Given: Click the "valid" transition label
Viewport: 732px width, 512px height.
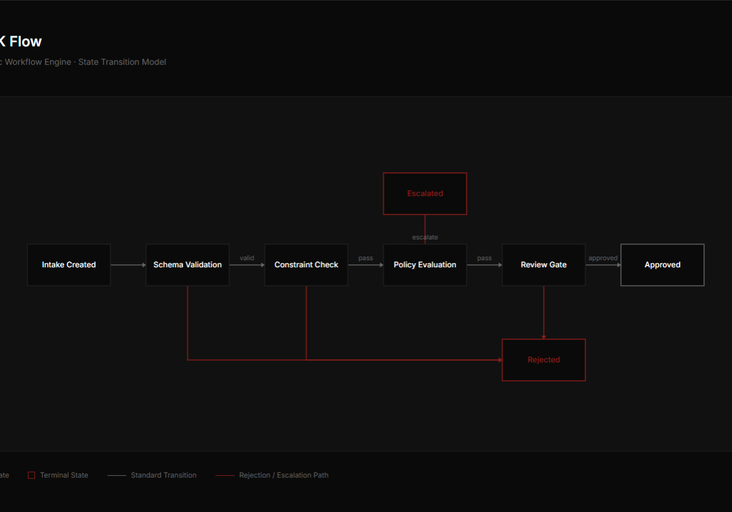Looking at the screenshot, I should point(247,258).
